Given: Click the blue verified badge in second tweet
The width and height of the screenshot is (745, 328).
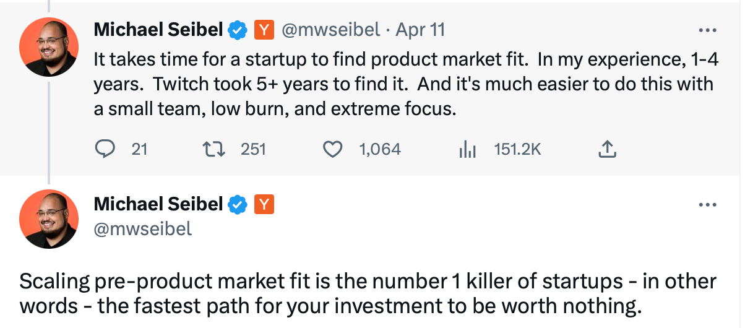Looking at the screenshot, I should point(238,204).
